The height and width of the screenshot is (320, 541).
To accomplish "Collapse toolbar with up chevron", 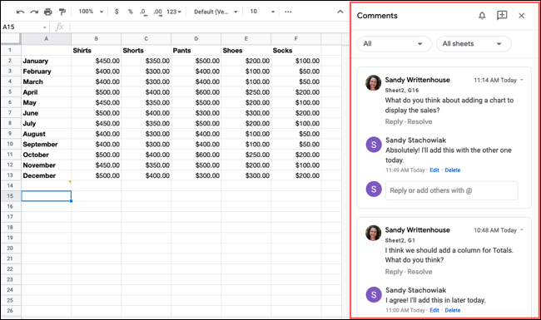I will click(340, 12).
